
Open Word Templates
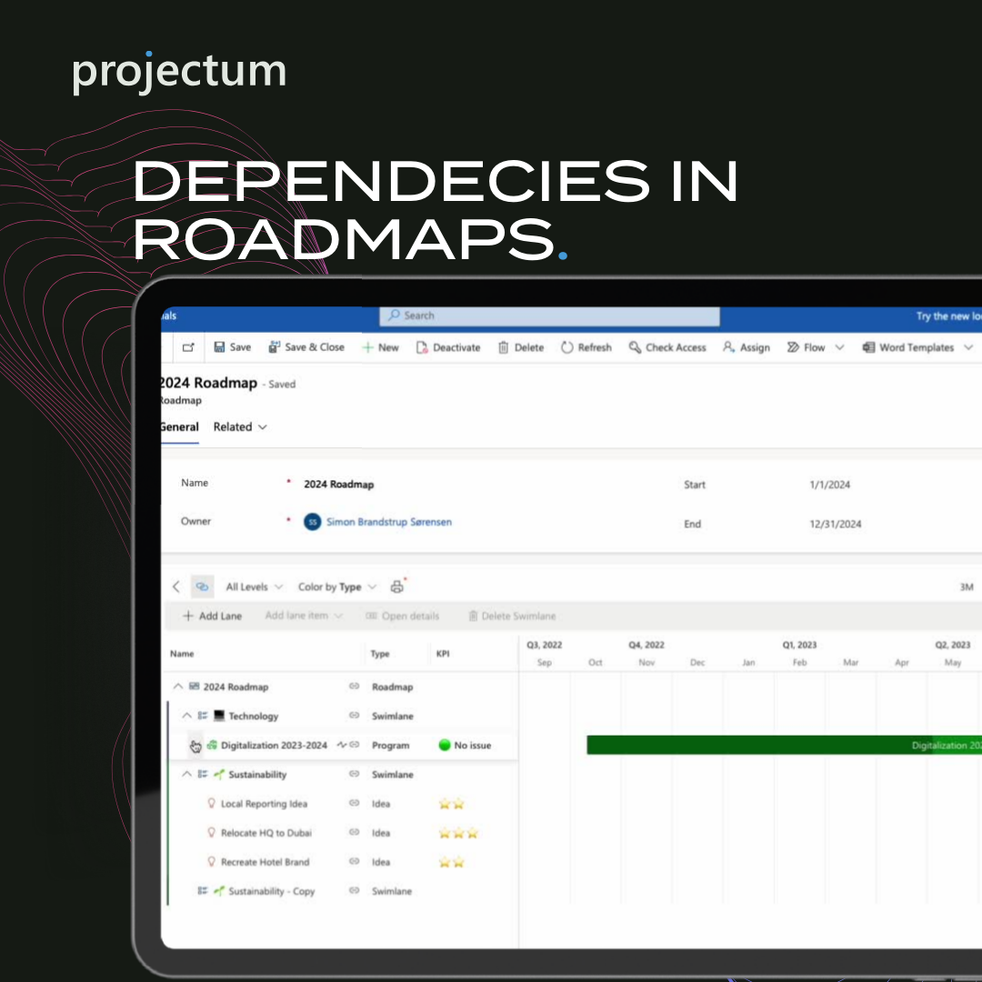[908, 347]
